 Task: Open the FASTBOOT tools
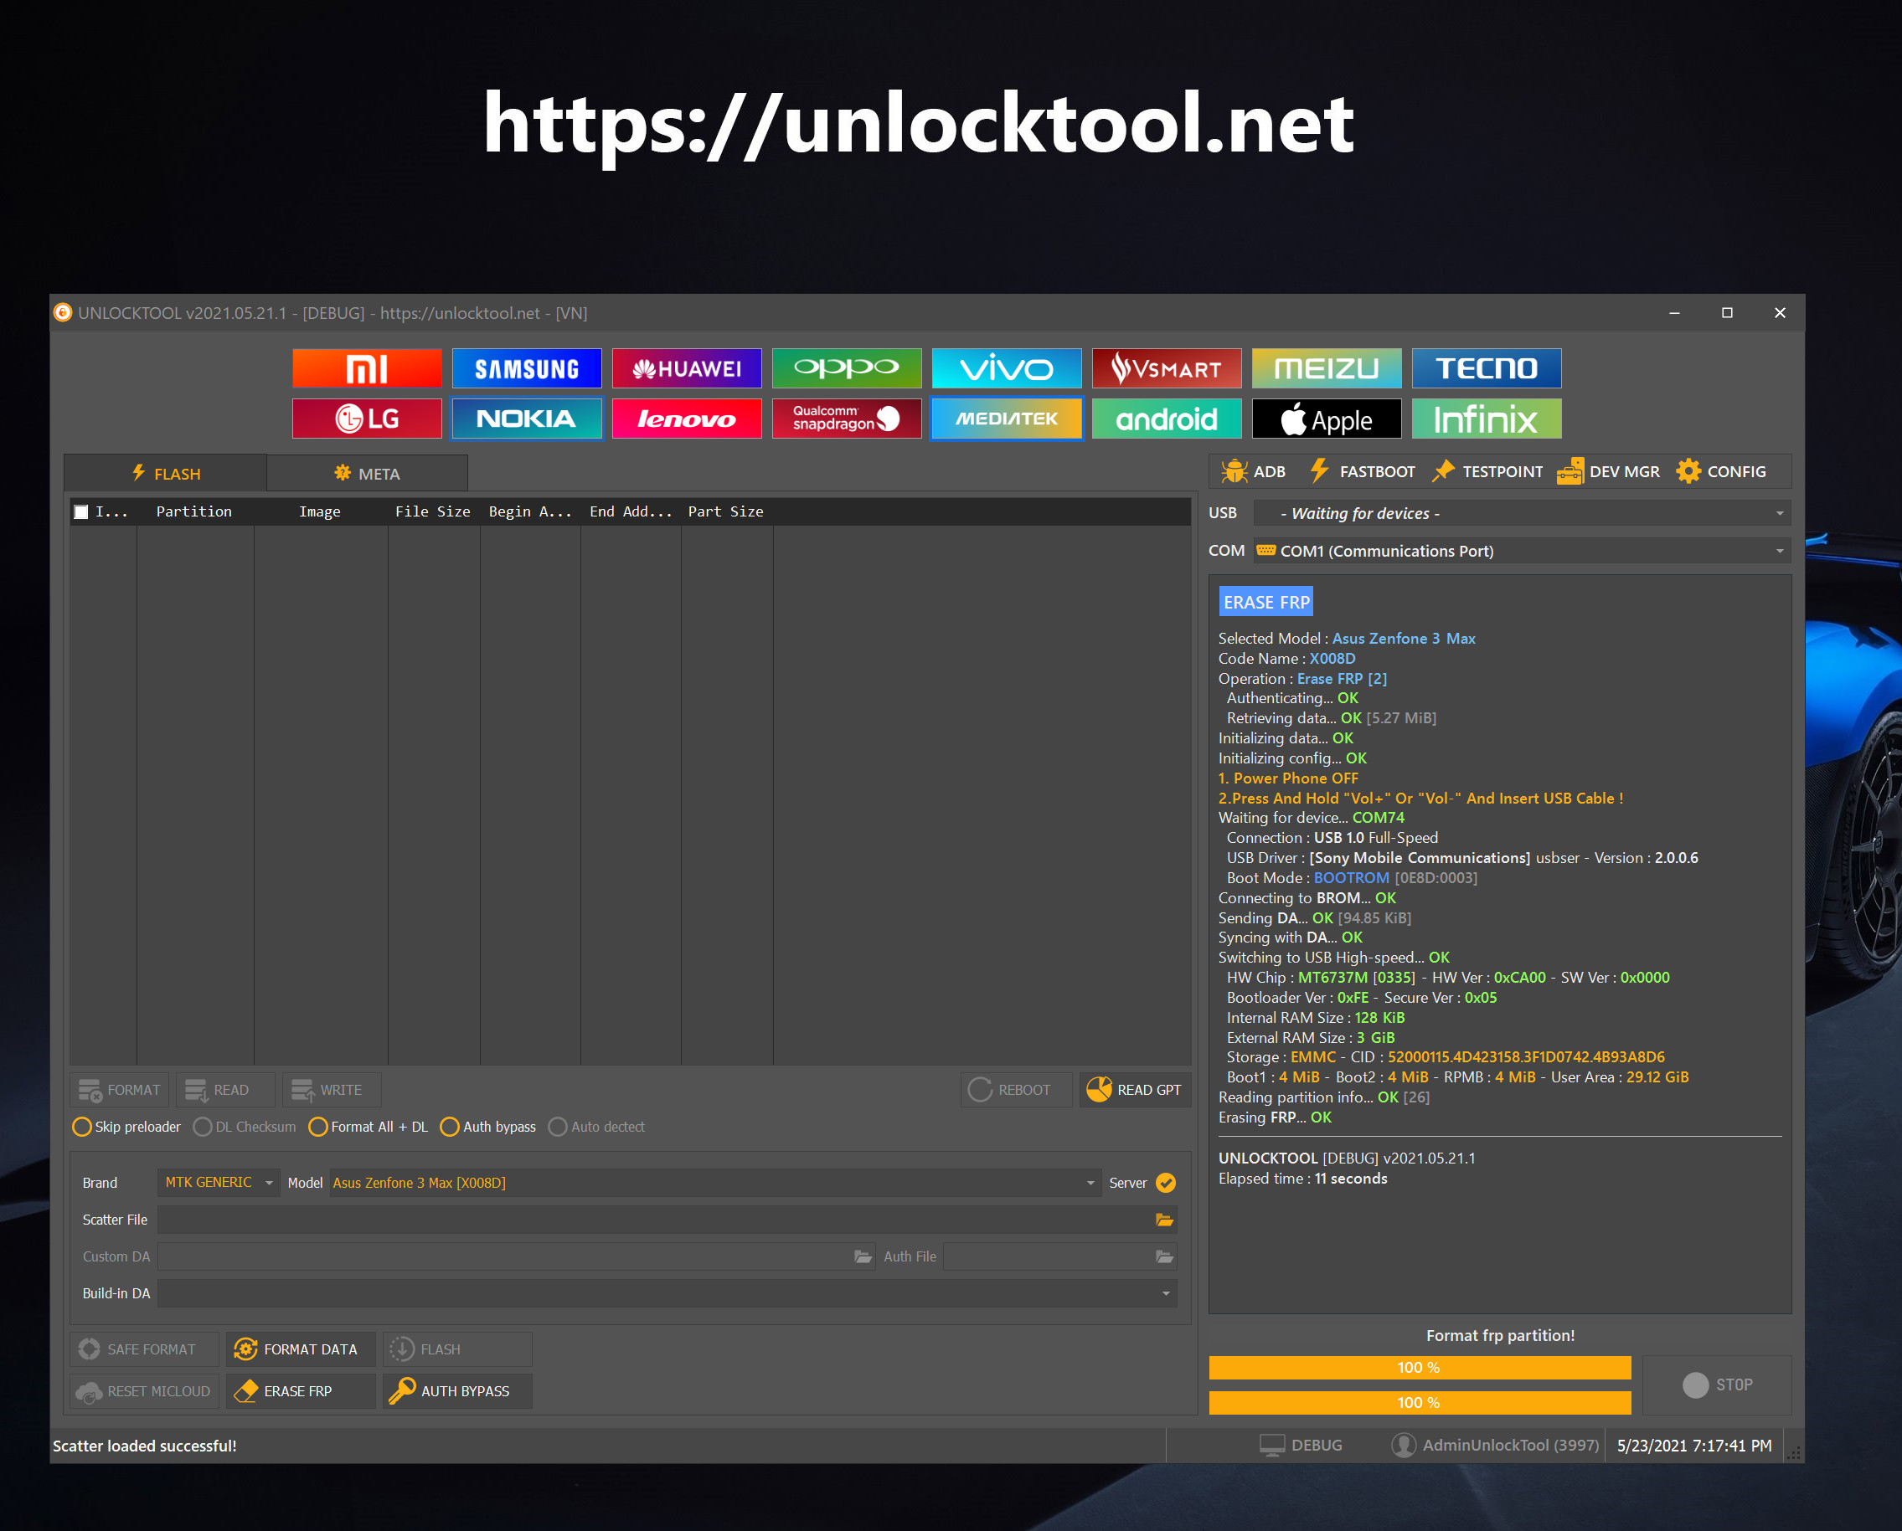pos(1363,472)
